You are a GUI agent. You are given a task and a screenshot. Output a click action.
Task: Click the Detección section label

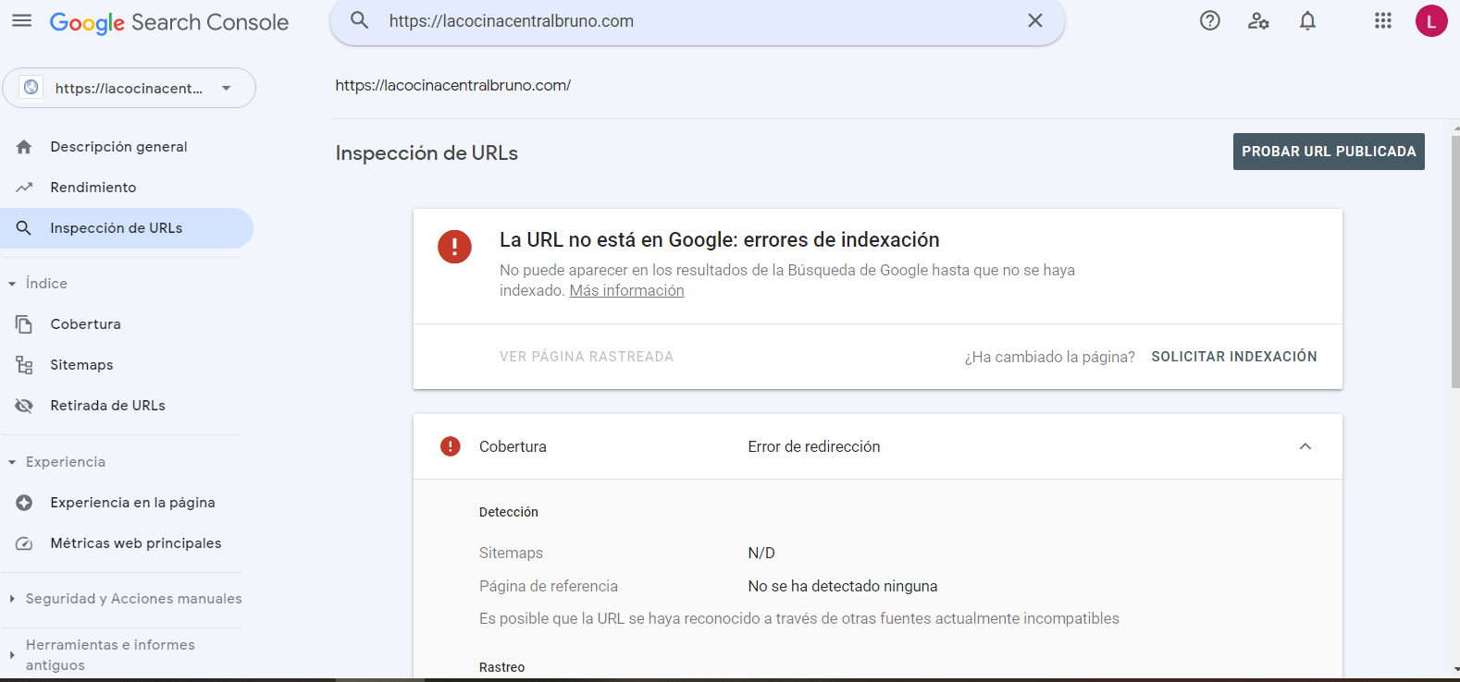(509, 512)
